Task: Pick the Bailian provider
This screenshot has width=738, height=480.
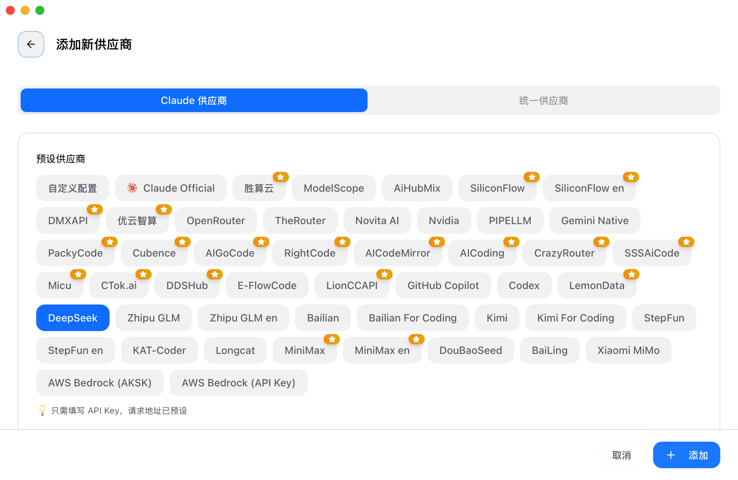Action: pos(323,318)
